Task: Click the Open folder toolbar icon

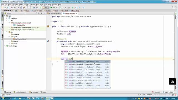Action: 3,7
